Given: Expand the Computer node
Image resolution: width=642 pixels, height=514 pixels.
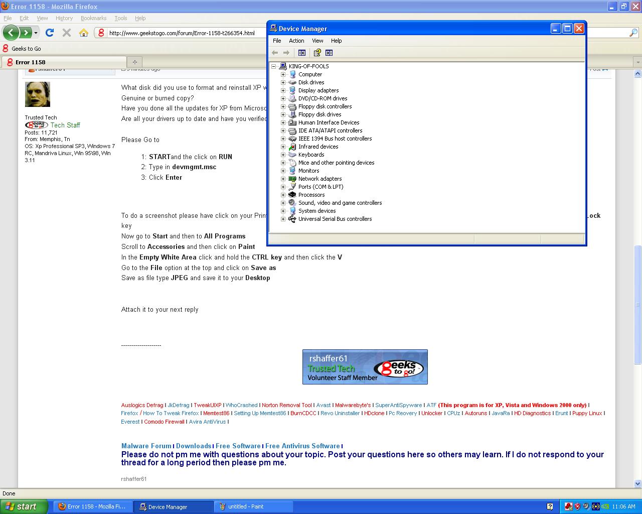Looking at the screenshot, I should coord(283,74).
